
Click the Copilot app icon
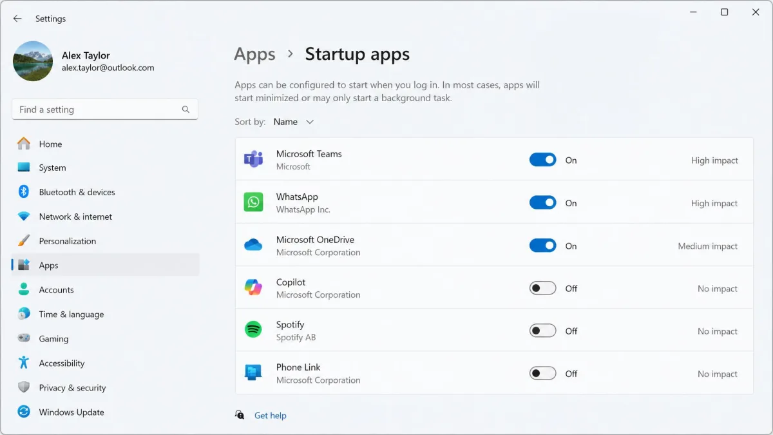click(253, 287)
